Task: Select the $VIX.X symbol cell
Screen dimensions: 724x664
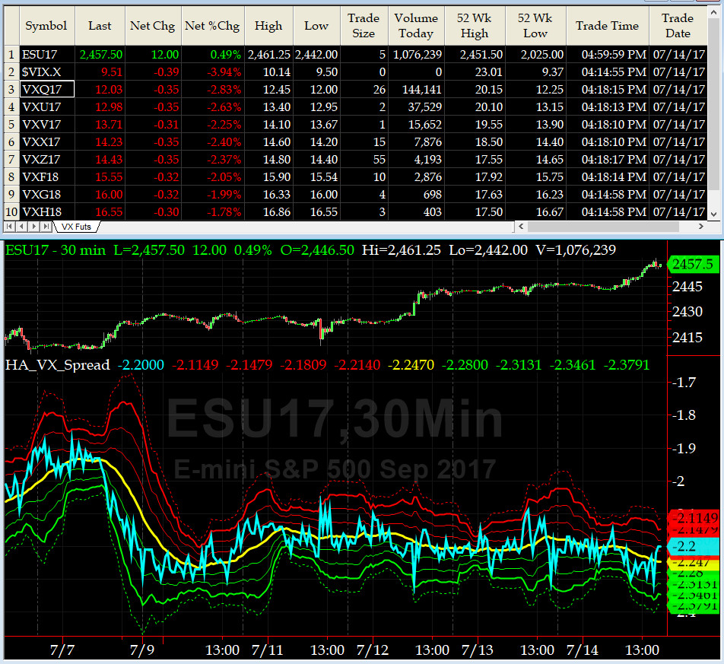Action: [x=47, y=72]
